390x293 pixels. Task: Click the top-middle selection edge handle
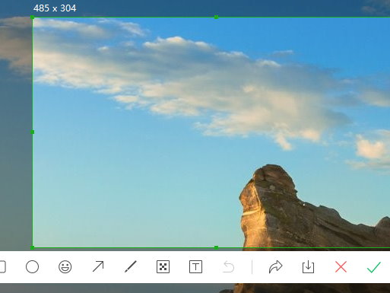216,18
